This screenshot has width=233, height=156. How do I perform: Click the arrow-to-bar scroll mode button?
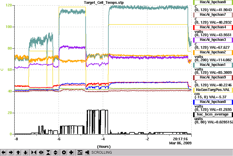pyautogui.click(x=87, y=153)
